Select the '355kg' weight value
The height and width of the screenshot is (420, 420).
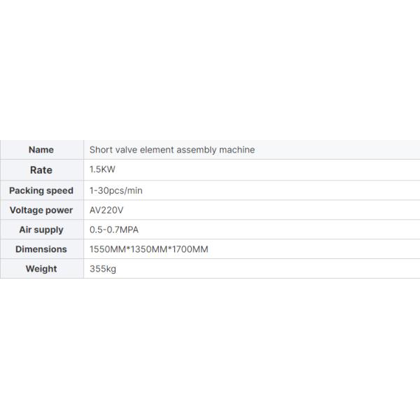(103, 269)
